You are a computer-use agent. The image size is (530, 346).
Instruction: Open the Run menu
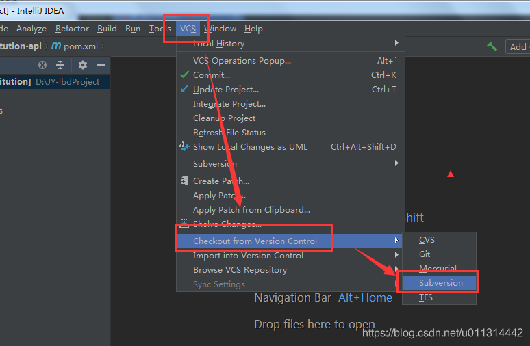point(133,29)
